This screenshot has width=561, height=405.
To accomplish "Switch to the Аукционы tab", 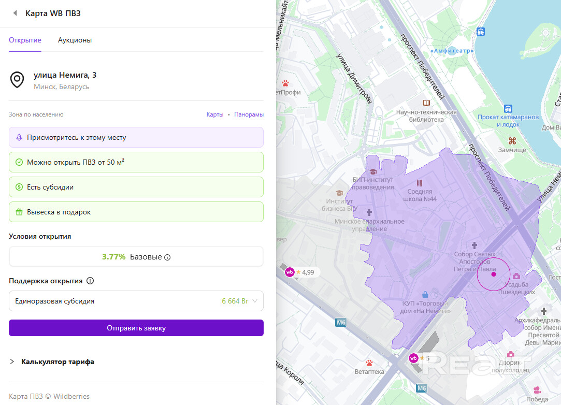I will (x=75, y=40).
